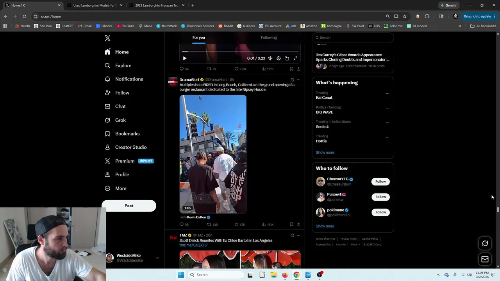Show more under Who to follow
Image resolution: width=500 pixels, height=281 pixels.
point(325,226)
